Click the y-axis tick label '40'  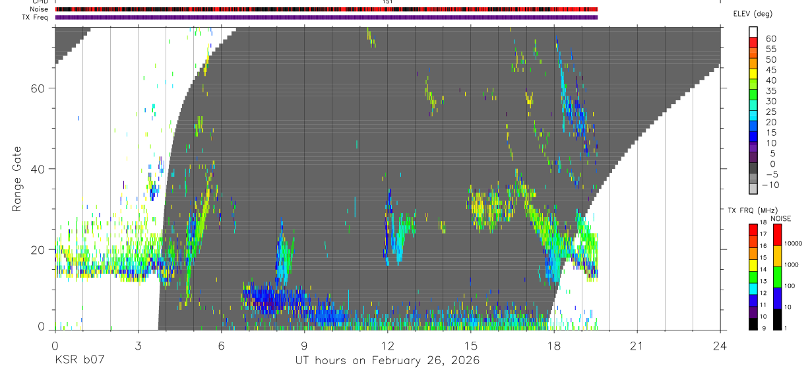click(x=38, y=169)
